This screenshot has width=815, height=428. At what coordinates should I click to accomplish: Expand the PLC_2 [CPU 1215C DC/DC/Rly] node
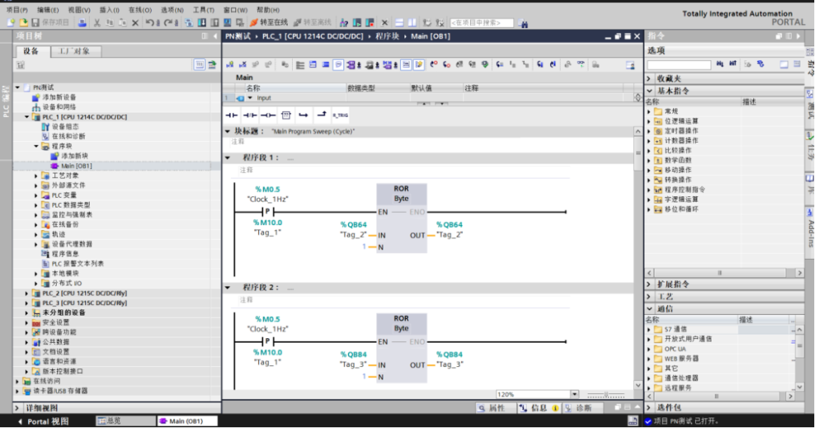click(x=26, y=294)
